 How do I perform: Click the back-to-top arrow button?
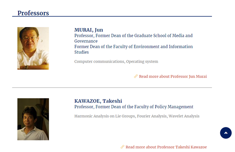226,133
